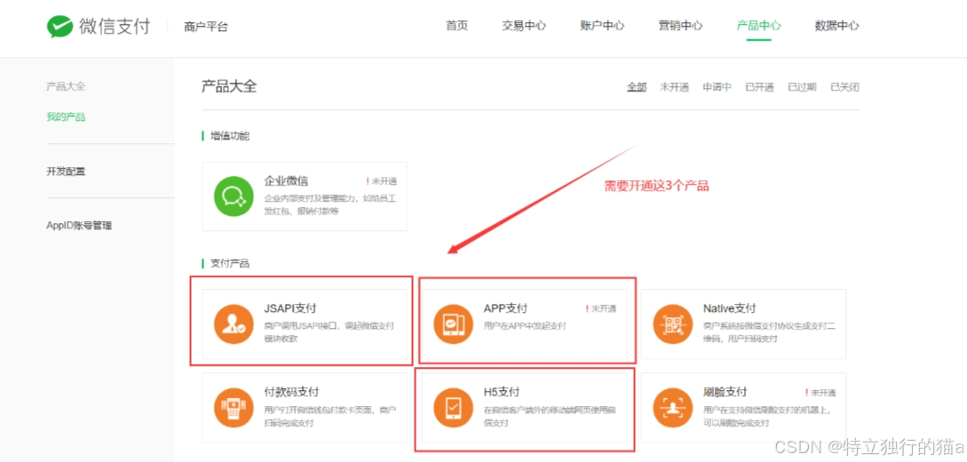Click the 微信支付 brand text
This screenshot has height=462, width=967.
115,27
